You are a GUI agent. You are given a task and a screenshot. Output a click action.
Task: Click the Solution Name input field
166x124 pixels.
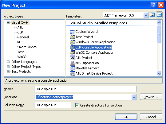53,105
